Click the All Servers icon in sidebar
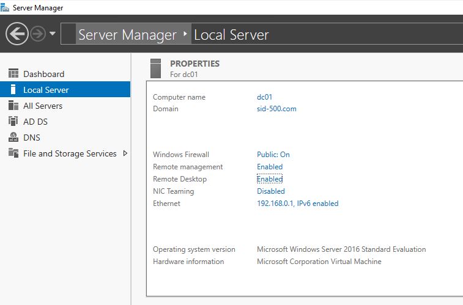 tap(13, 106)
